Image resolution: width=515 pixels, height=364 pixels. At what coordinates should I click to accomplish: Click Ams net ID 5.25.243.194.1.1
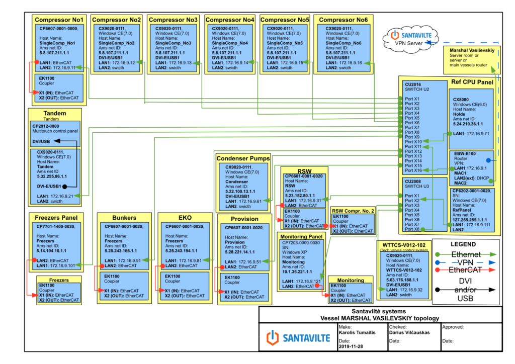[x=181, y=251]
